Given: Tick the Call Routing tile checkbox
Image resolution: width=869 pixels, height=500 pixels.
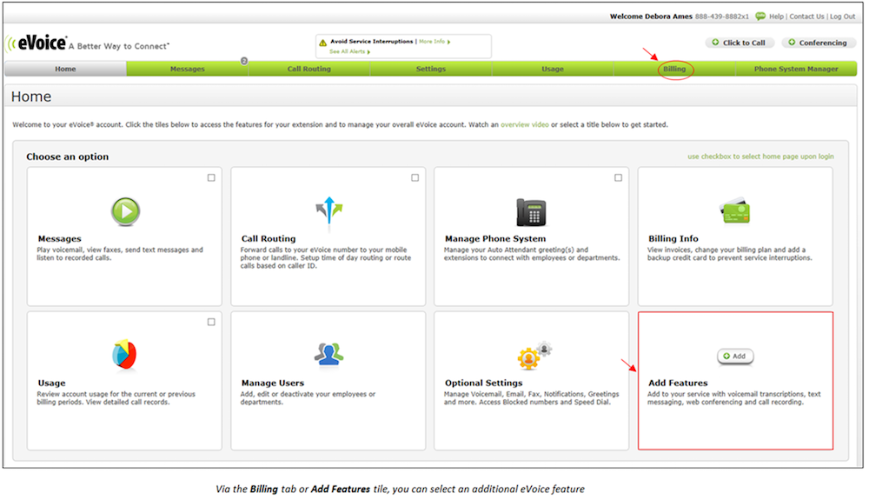Looking at the screenshot, I should [x=415, y=178].
